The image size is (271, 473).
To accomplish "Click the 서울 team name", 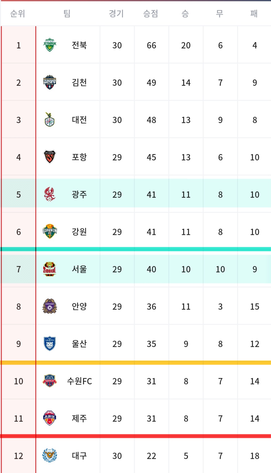I will (79, 269).
